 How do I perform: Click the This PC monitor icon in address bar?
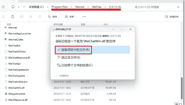(x=13, y=7)
